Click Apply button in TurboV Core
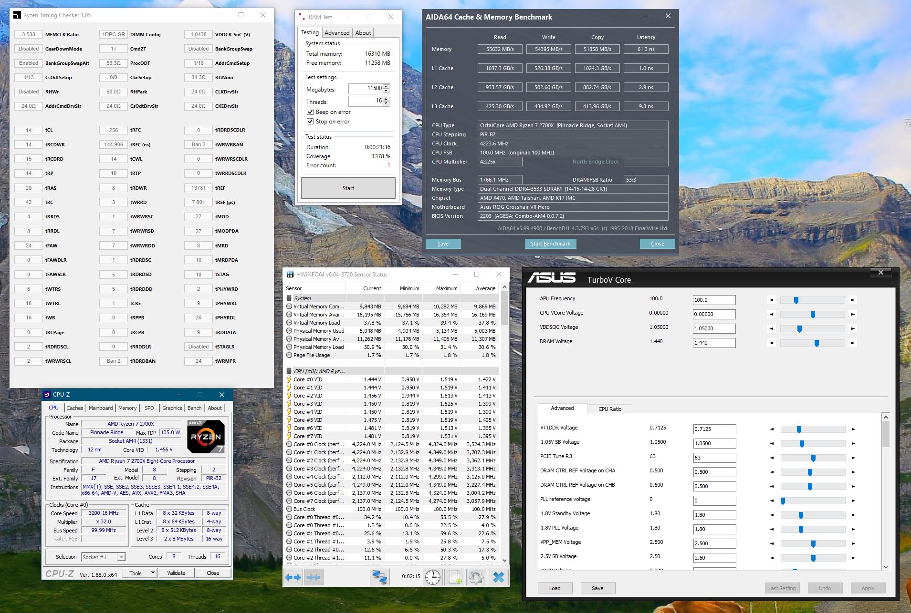 (x=868, y=588)
